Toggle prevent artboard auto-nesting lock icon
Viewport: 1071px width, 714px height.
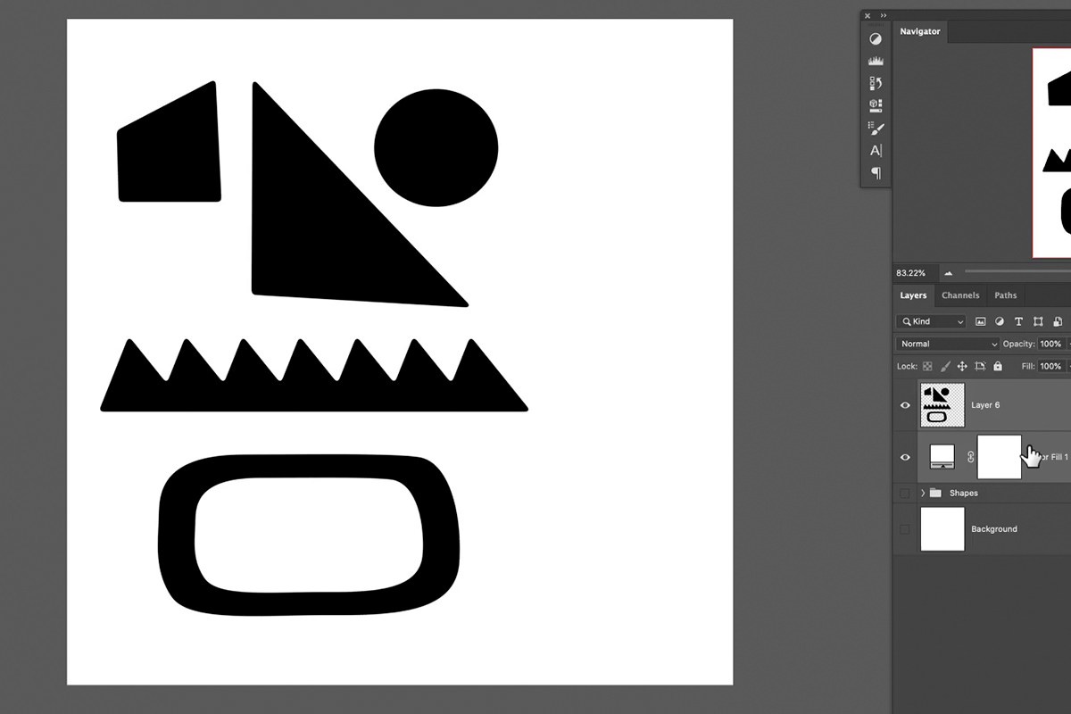coord(980,366)
